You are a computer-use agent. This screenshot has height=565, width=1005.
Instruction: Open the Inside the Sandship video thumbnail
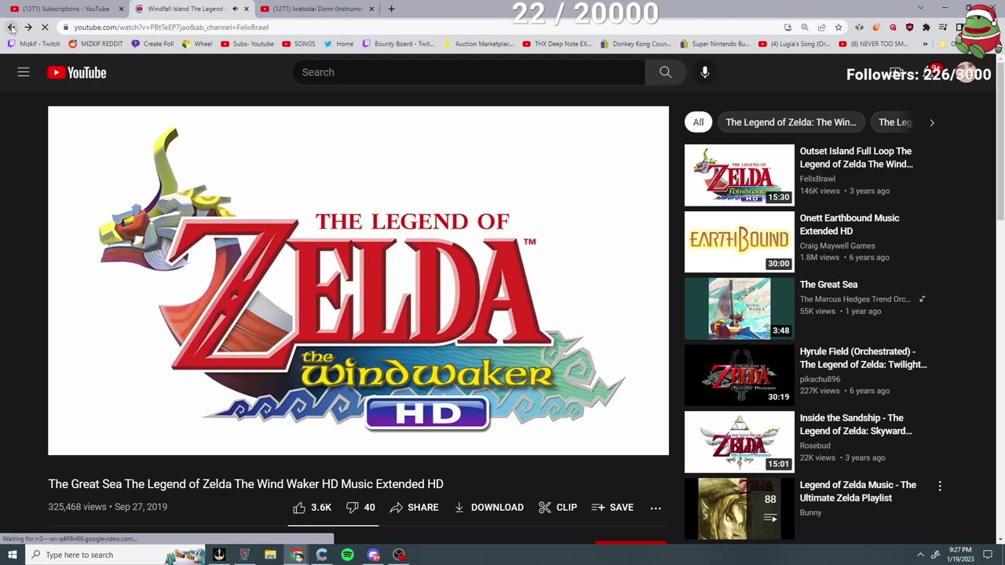pos(740,442)
